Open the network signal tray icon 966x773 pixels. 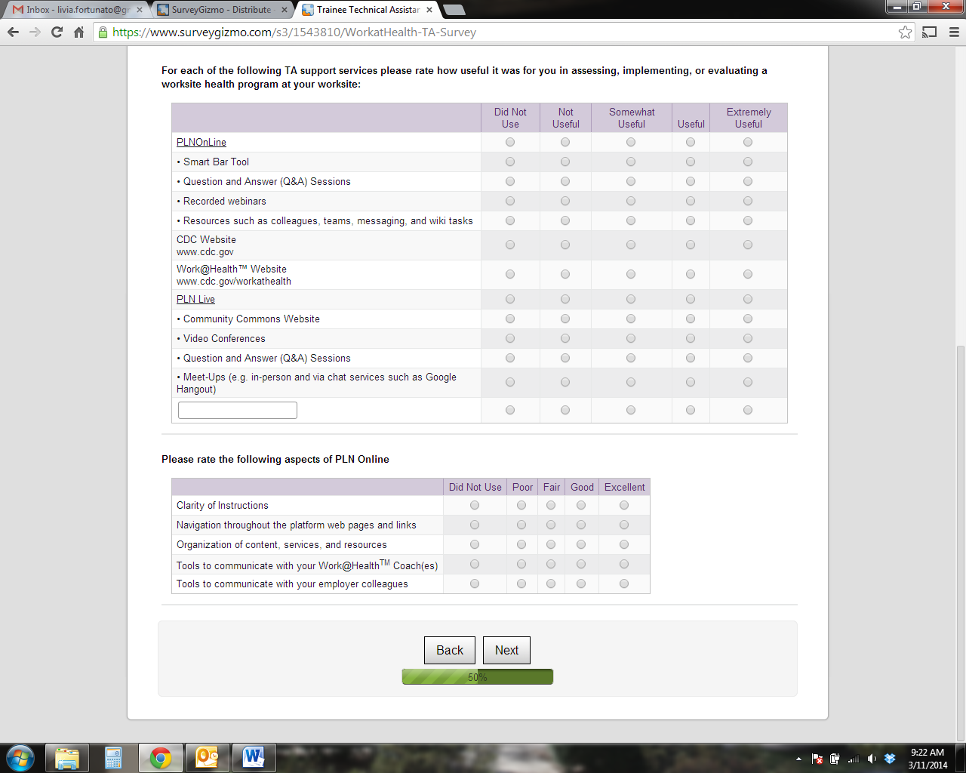pos(854,759)
